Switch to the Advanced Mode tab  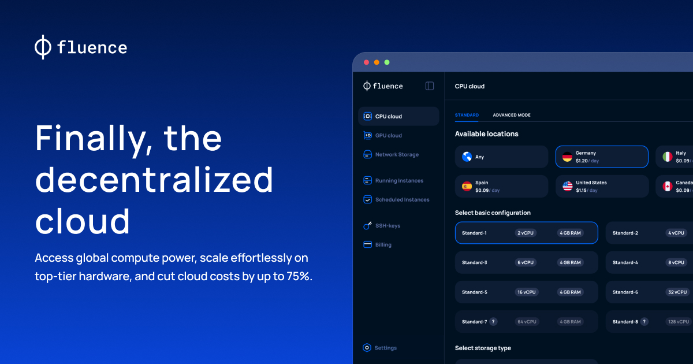point(511,115)
